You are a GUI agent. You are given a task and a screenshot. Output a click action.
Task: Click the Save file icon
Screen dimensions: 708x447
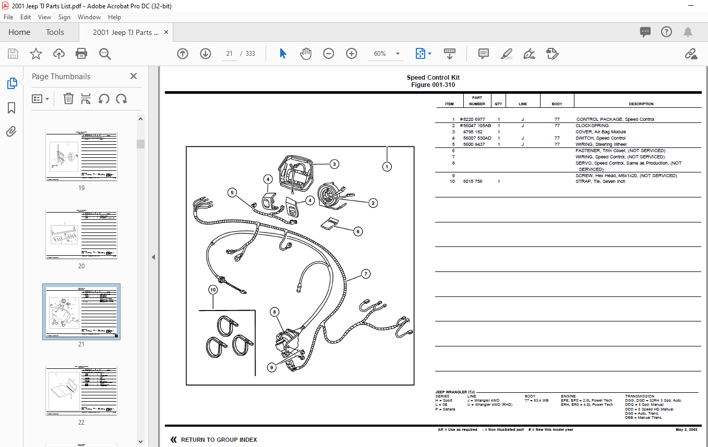13,54
